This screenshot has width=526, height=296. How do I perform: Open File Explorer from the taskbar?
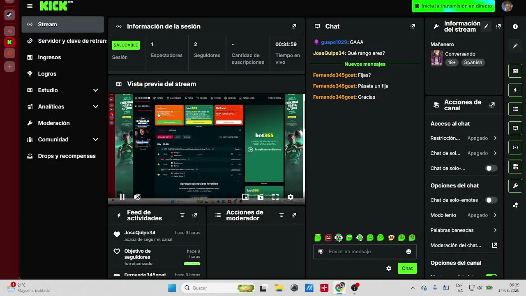[279, 288]
